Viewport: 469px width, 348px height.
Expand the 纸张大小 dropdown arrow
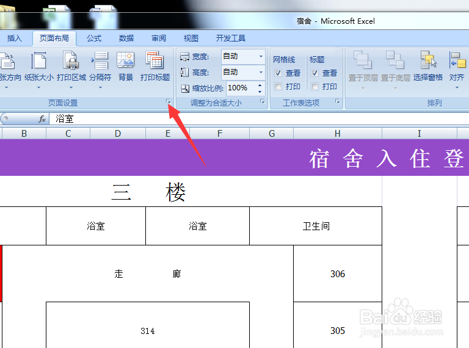tap(38, 87)
